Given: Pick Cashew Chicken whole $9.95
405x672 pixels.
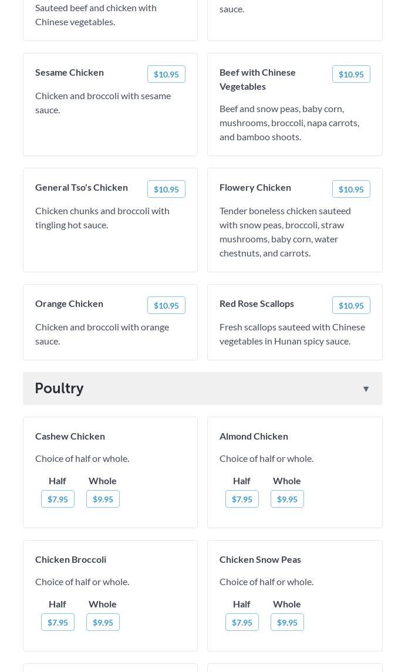Looking at the screenshot, I should click(103, 499).
